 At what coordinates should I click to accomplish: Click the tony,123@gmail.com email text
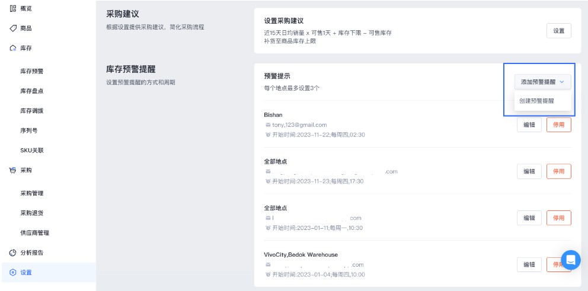pos(299,125)
